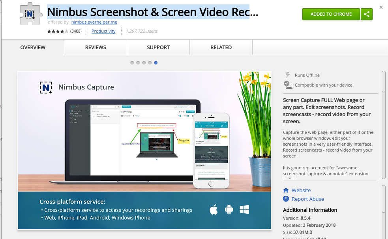Go to the Support tab
Viewport: 388px width, 239px height.
click(158, 47)
